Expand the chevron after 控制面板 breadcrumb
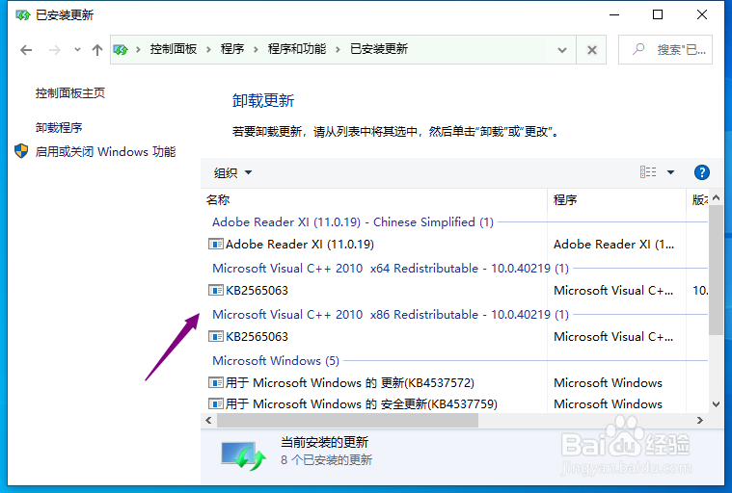The width and height of the screenshot is (732, 493). click(x=208, y=49)
